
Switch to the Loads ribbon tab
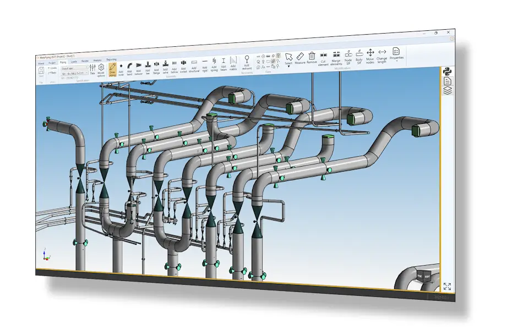(x=74, y=62)
